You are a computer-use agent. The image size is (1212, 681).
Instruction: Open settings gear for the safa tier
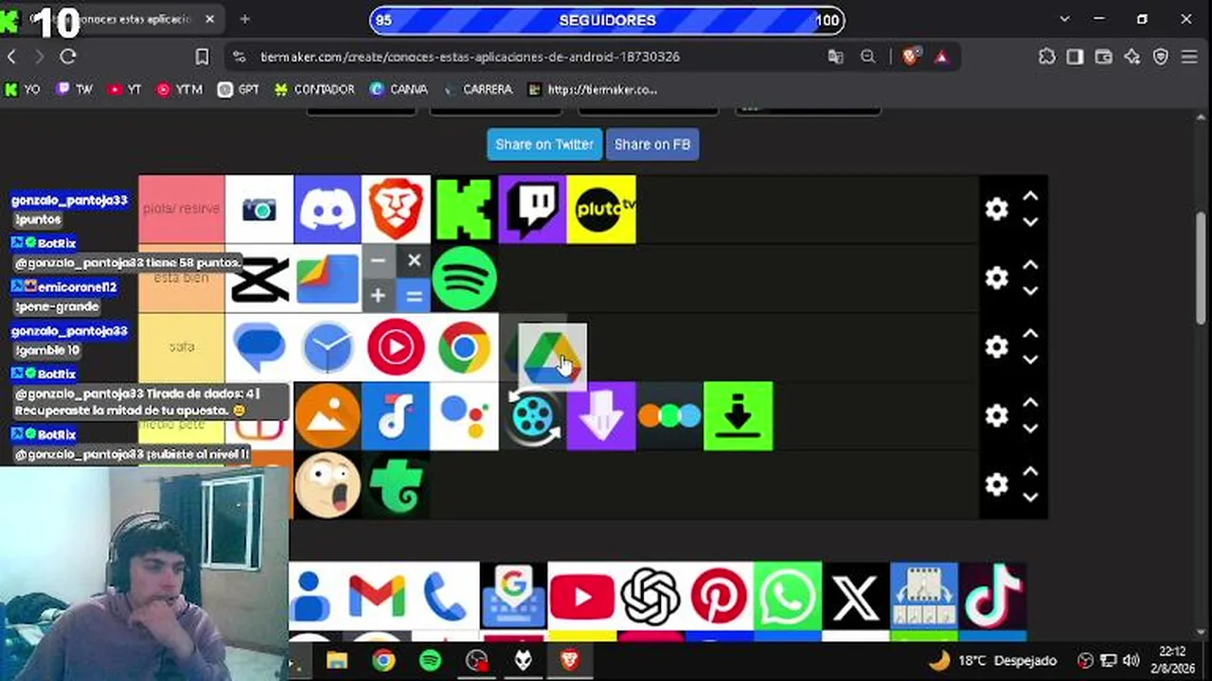click(996, 347)
